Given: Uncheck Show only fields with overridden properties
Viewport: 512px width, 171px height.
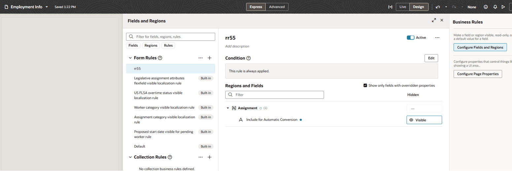Looking at the screenshot, I should (x=365, y=85).
